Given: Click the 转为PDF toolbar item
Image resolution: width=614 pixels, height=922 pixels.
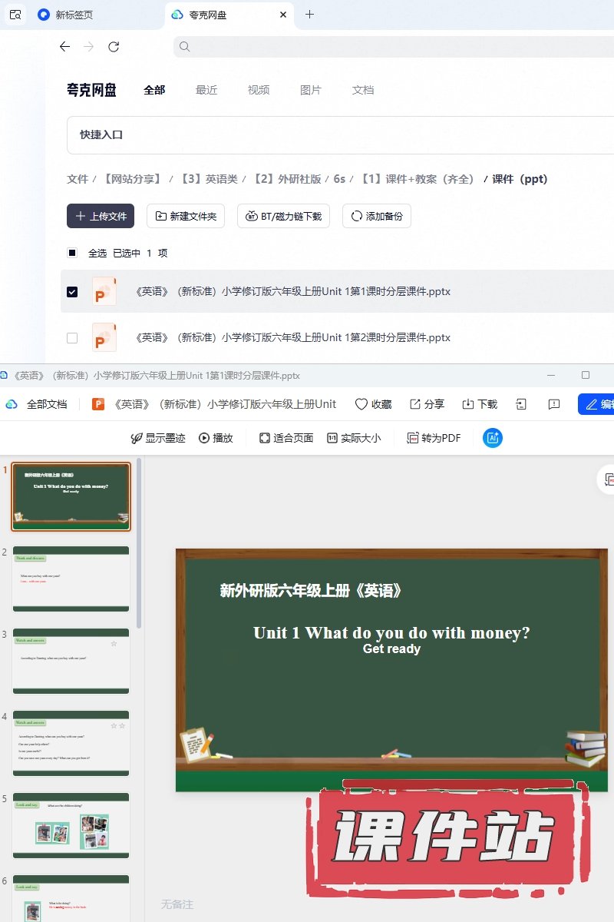Looking at the screenshot, I should 434,438.
